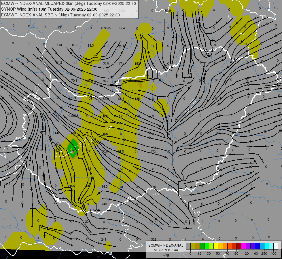Click the map value 0.0585
Screen dimensions: 282x259
[106, 28]
